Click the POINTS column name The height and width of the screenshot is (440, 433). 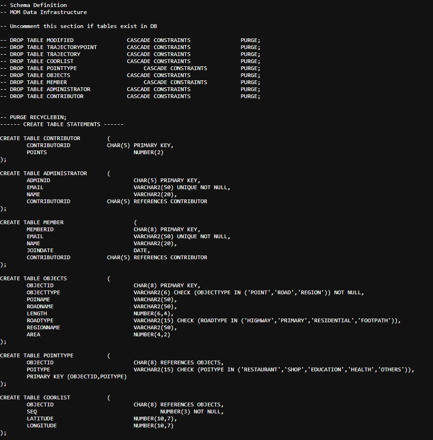pyautogui.click(x=37, y=152)
